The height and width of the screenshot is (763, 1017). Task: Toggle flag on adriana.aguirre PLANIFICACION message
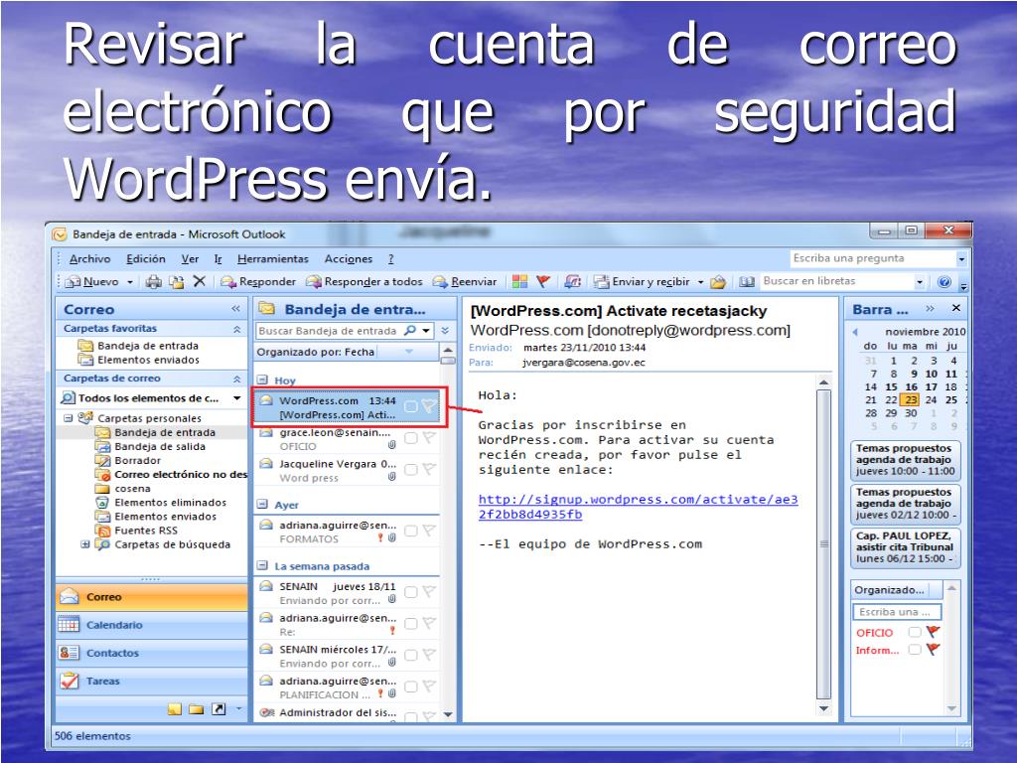coord(429,686)
